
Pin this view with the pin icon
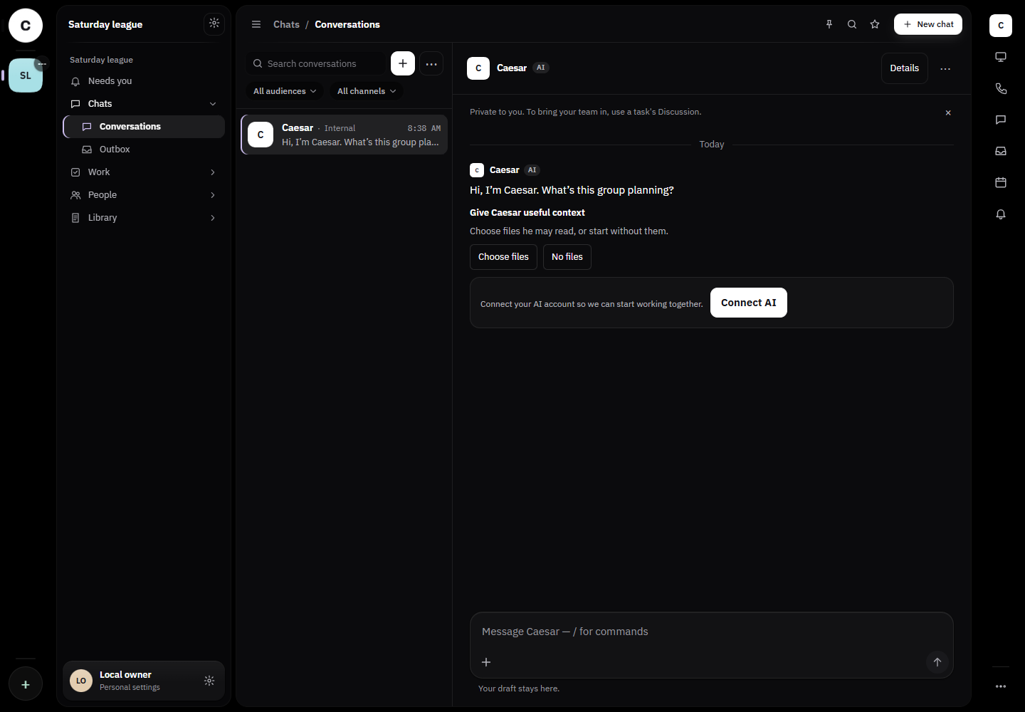(829, 24)
